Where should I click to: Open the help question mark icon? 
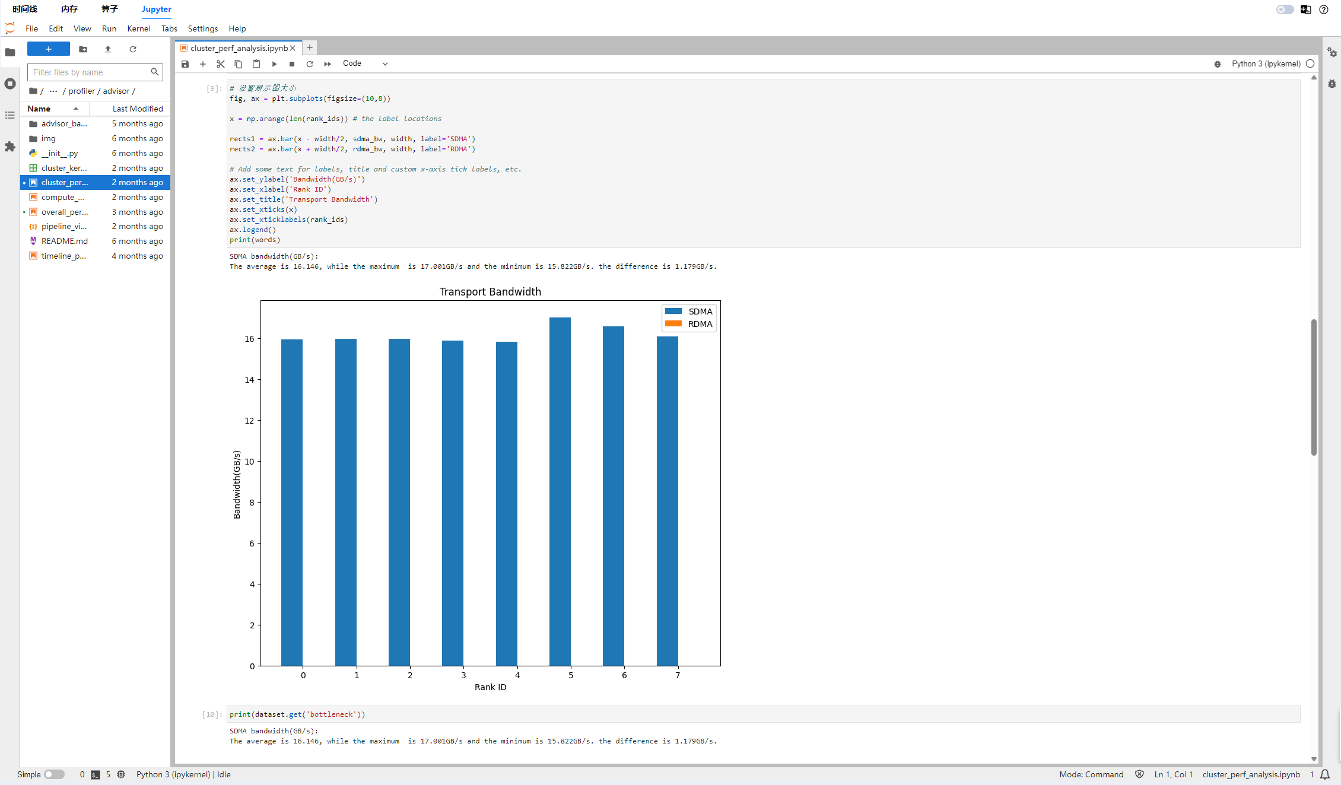click(x=1324, y=9)
